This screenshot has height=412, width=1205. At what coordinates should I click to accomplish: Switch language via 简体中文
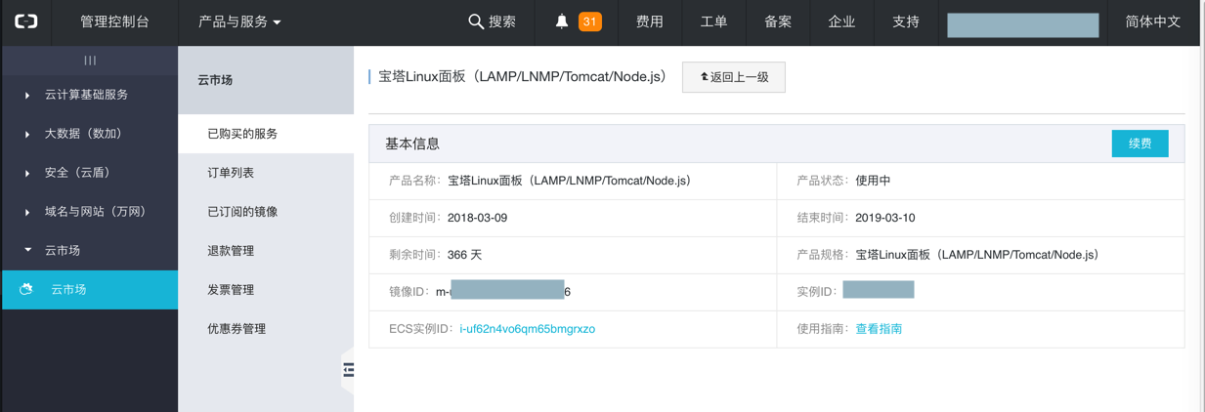click(1153, 21)
